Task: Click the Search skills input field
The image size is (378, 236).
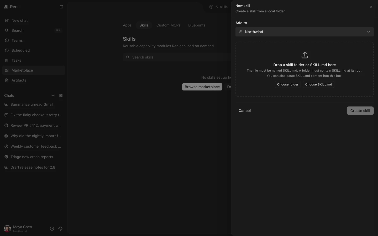Action: coord(177,57)
